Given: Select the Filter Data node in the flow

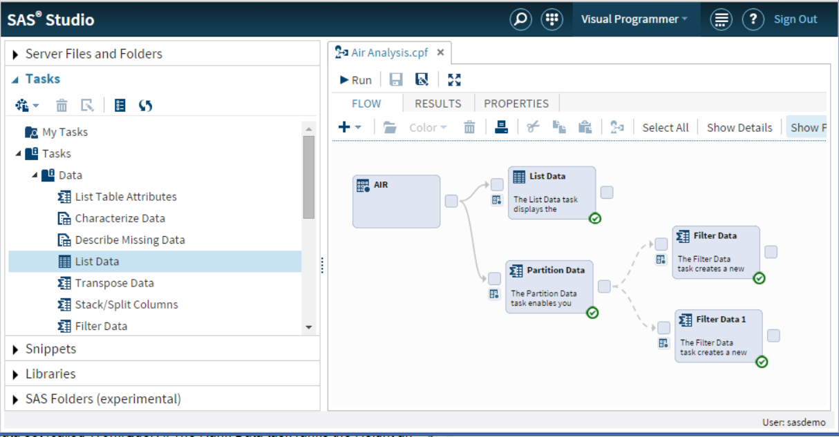Looking at the screenshot, I should tap(716, 252).
